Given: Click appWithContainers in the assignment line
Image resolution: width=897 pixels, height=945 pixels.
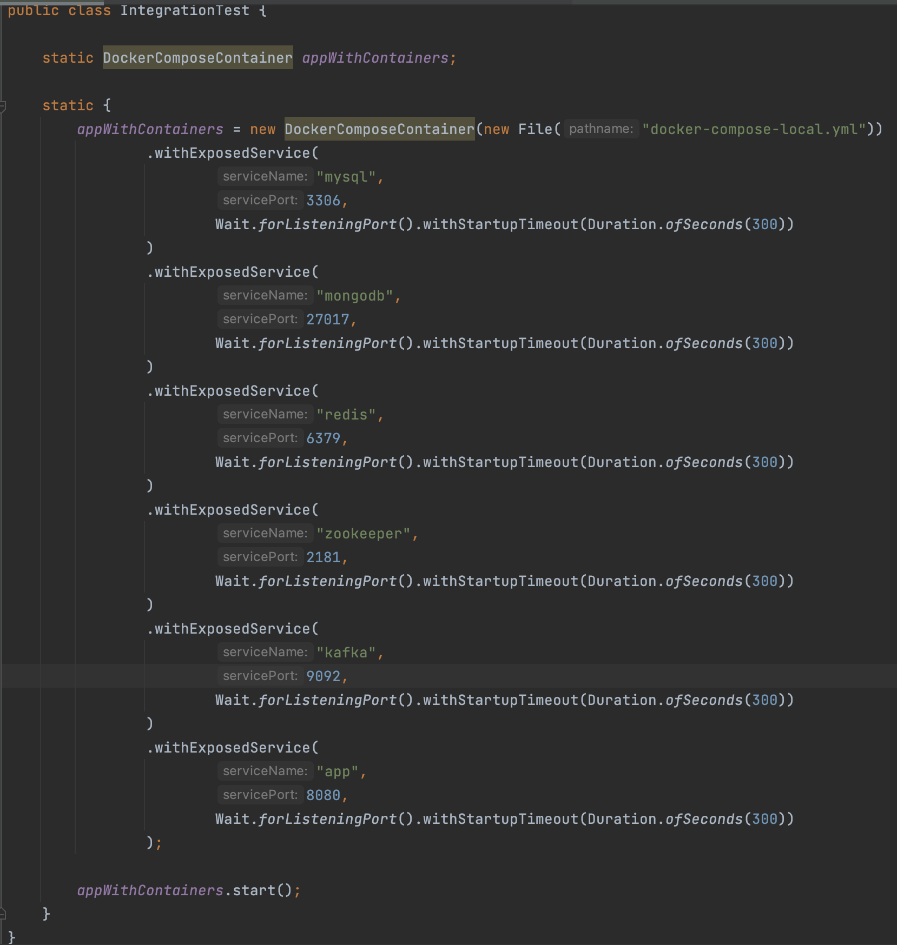Looking at the screenshot, I should click(150, 129).
